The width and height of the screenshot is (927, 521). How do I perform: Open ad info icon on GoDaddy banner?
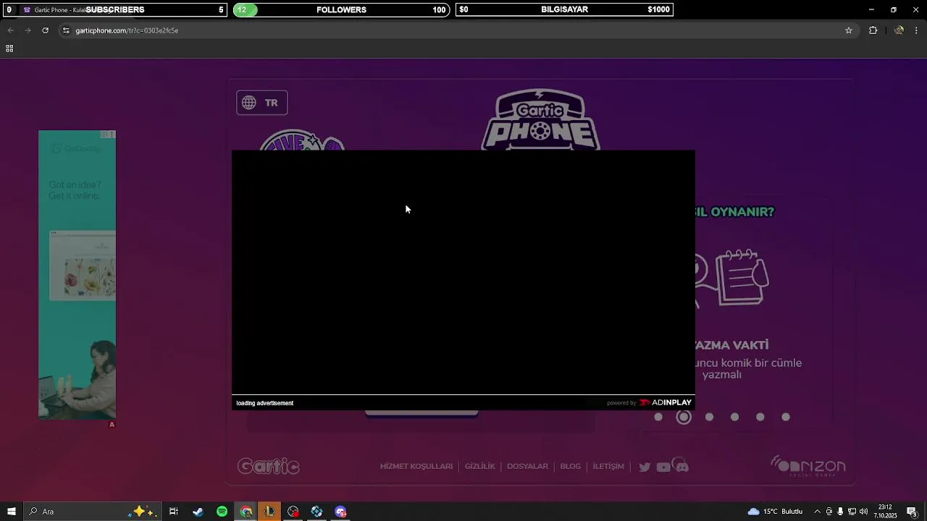click(104, 135)
